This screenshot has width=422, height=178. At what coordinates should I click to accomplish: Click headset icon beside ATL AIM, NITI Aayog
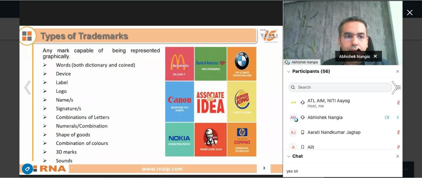(302, 103)
